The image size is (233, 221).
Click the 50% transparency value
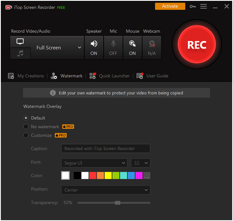coord(68,202)
